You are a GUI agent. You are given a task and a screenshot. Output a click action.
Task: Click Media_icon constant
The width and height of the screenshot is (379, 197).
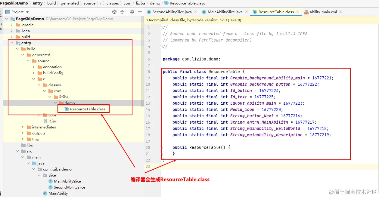coord(242,109)
